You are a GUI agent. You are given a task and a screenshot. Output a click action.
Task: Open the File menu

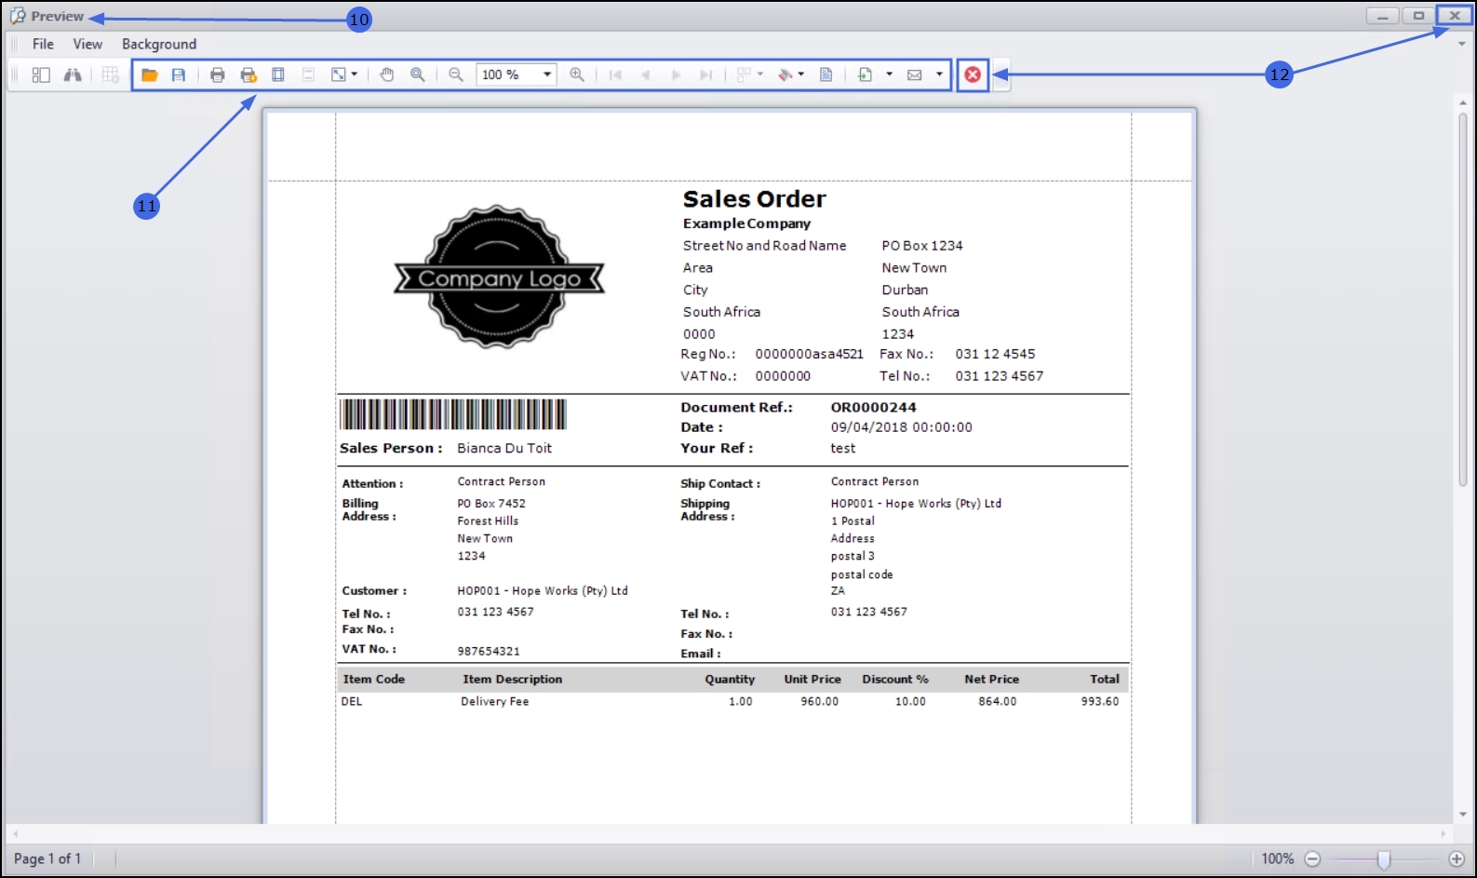pos(43,44)
